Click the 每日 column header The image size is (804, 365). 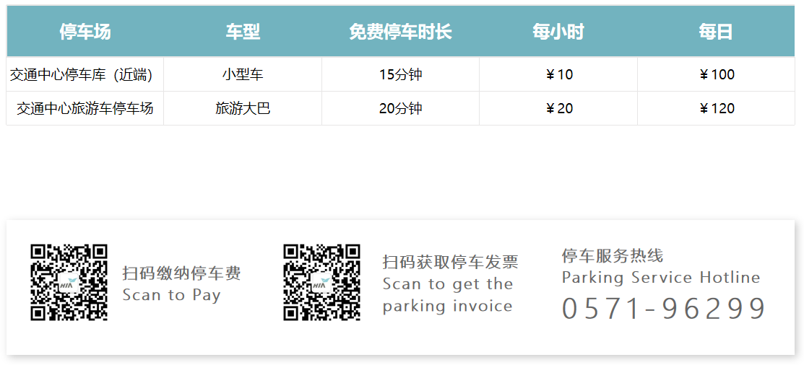pos(716,32)
